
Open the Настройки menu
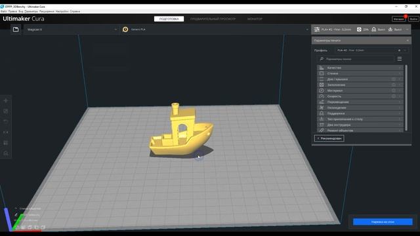pos(62,12)
